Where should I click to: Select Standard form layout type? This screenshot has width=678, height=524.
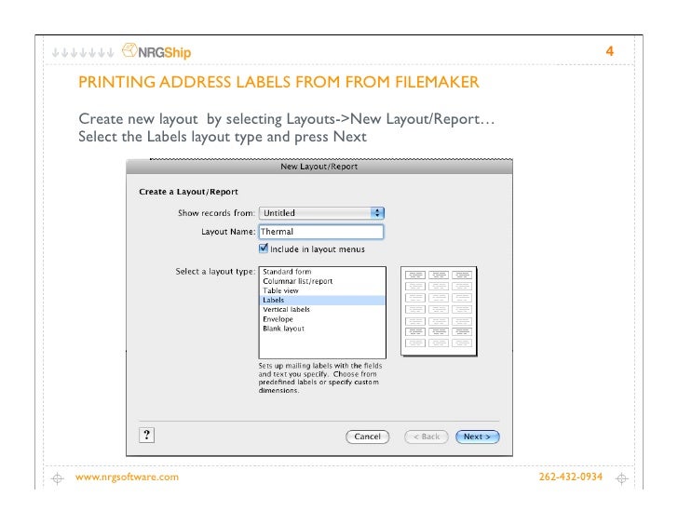[x=321, y=272]
